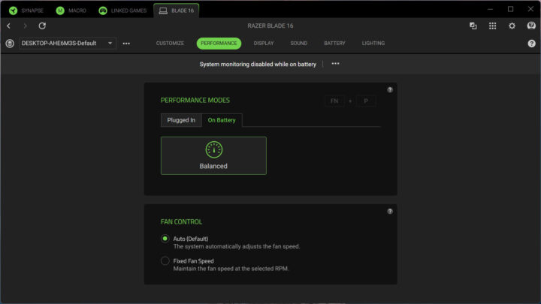Open system monitoring more options menu
The width and height of the screenshot is (541, 304).
[335, 64]
